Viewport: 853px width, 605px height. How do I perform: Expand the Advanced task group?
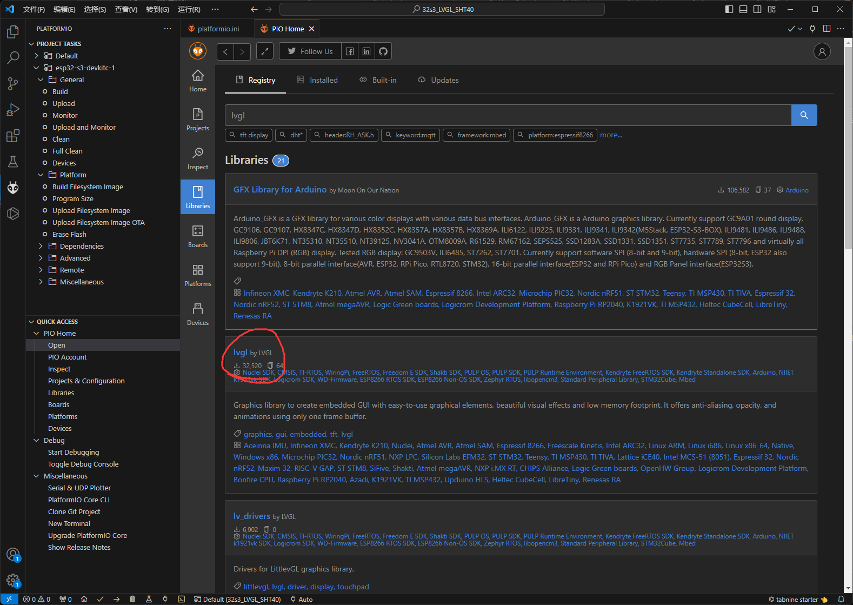[41, 258]
